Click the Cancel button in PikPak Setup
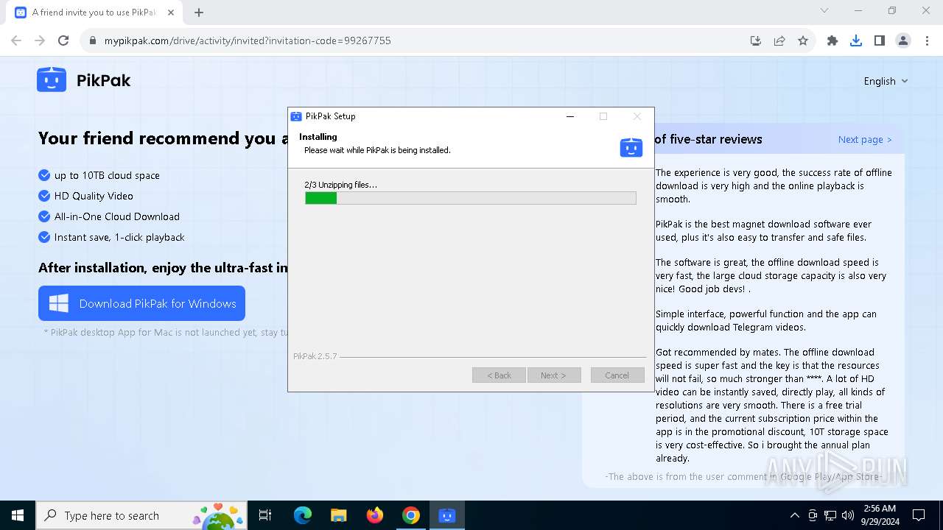 pyautogui.click(x=617, y=375)
